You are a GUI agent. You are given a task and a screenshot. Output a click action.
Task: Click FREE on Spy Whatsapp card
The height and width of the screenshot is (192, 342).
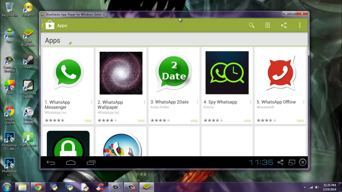tap(247, 121)
